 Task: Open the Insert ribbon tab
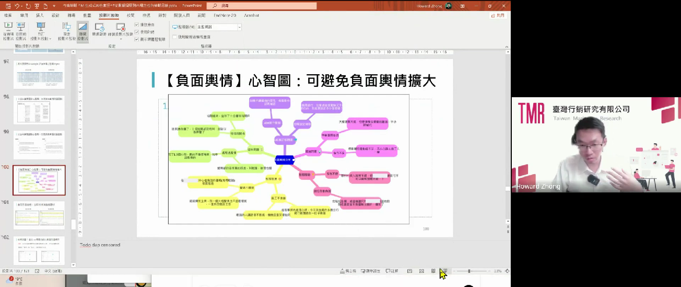[40, 16]
